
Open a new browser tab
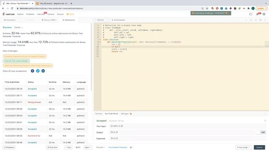[71, 3]
